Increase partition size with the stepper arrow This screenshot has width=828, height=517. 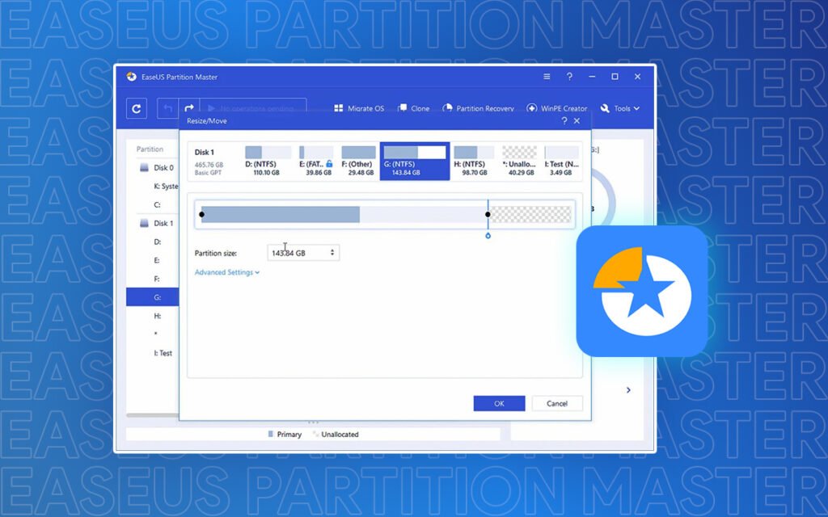[332, 249]
